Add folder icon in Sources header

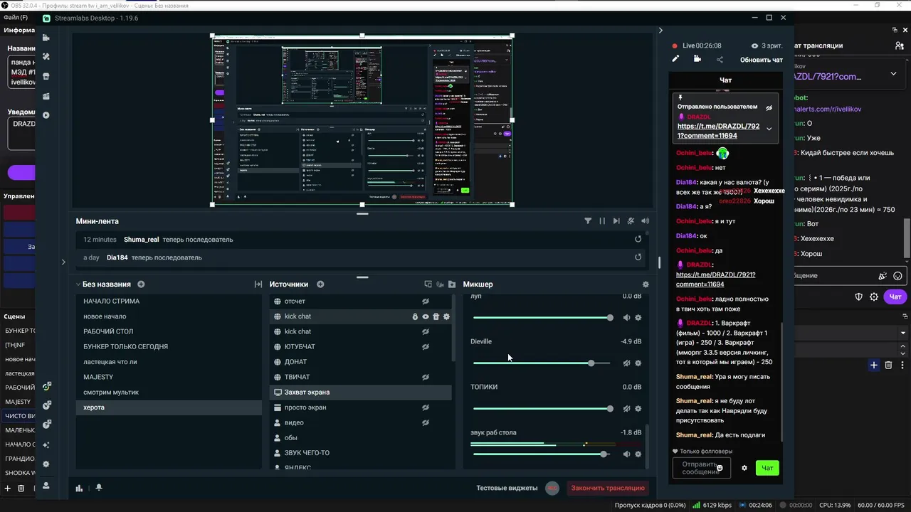(452, 284)
